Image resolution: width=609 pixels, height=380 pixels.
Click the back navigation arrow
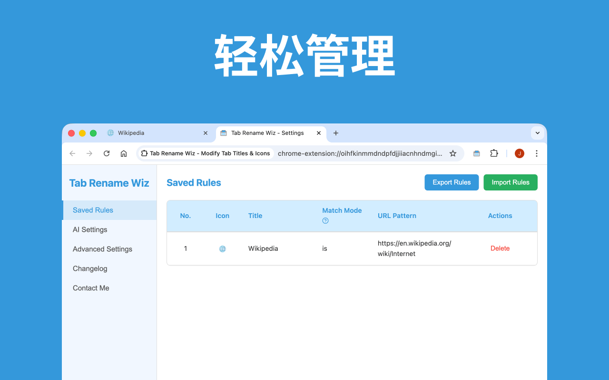(72, 153)
